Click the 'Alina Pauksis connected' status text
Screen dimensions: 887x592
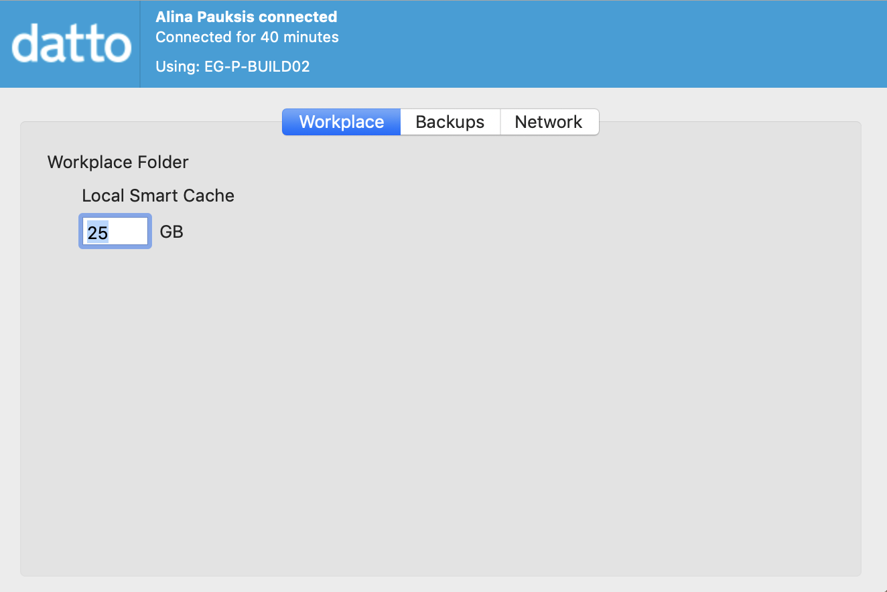click(246, 17)
